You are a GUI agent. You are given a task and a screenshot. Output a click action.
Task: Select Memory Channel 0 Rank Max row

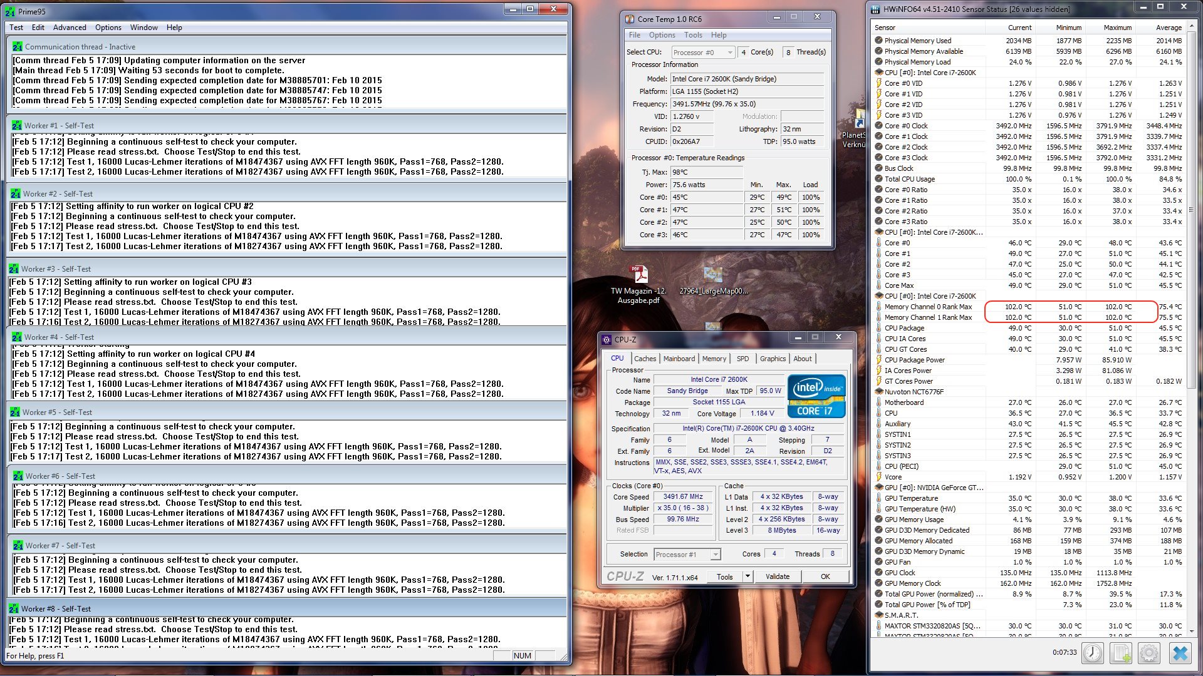coord(1028,307)
